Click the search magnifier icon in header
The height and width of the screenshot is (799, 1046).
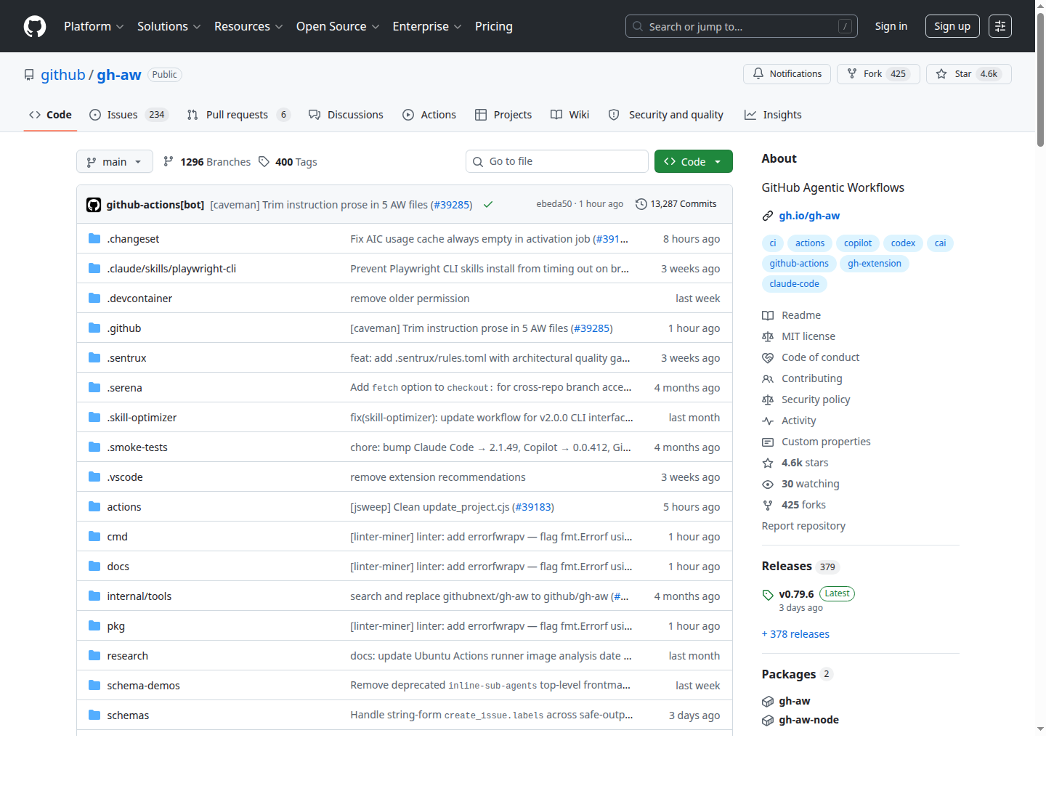638,26
